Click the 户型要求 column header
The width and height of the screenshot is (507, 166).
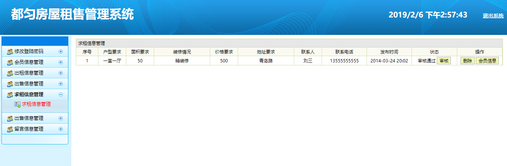(112, 52)
